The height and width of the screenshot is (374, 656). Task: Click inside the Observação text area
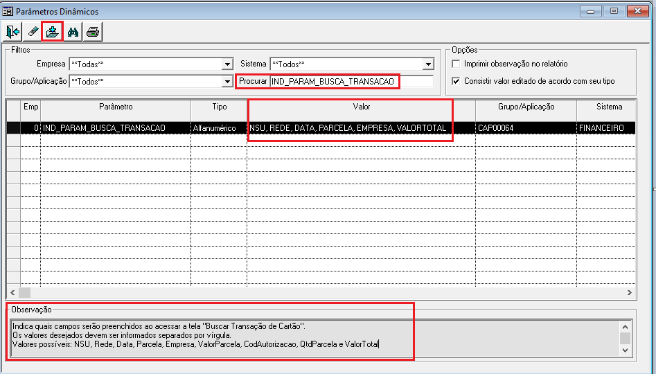pos(314,339)
